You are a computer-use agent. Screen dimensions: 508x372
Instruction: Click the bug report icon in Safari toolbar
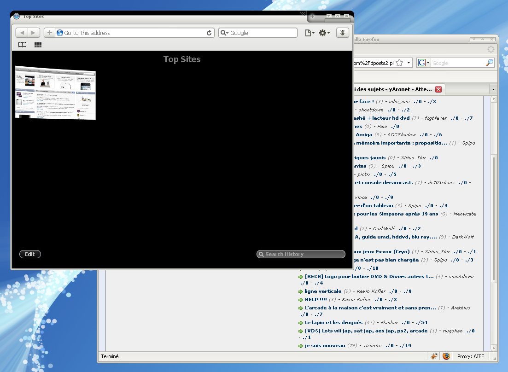(343, 33)
